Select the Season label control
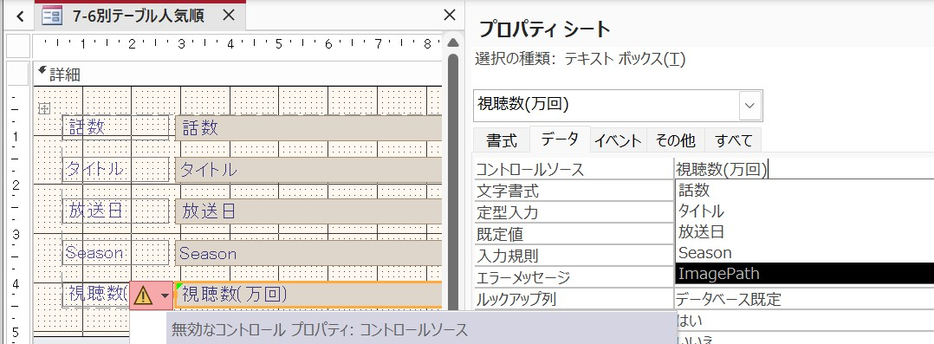 point(116,253)
